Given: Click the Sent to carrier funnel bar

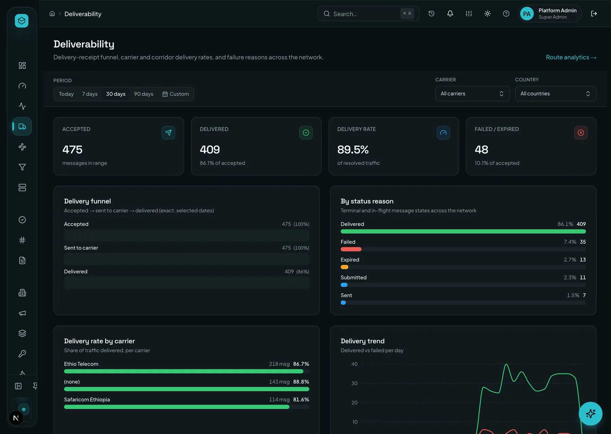Looking at the screenshot, I should (187, 259).
